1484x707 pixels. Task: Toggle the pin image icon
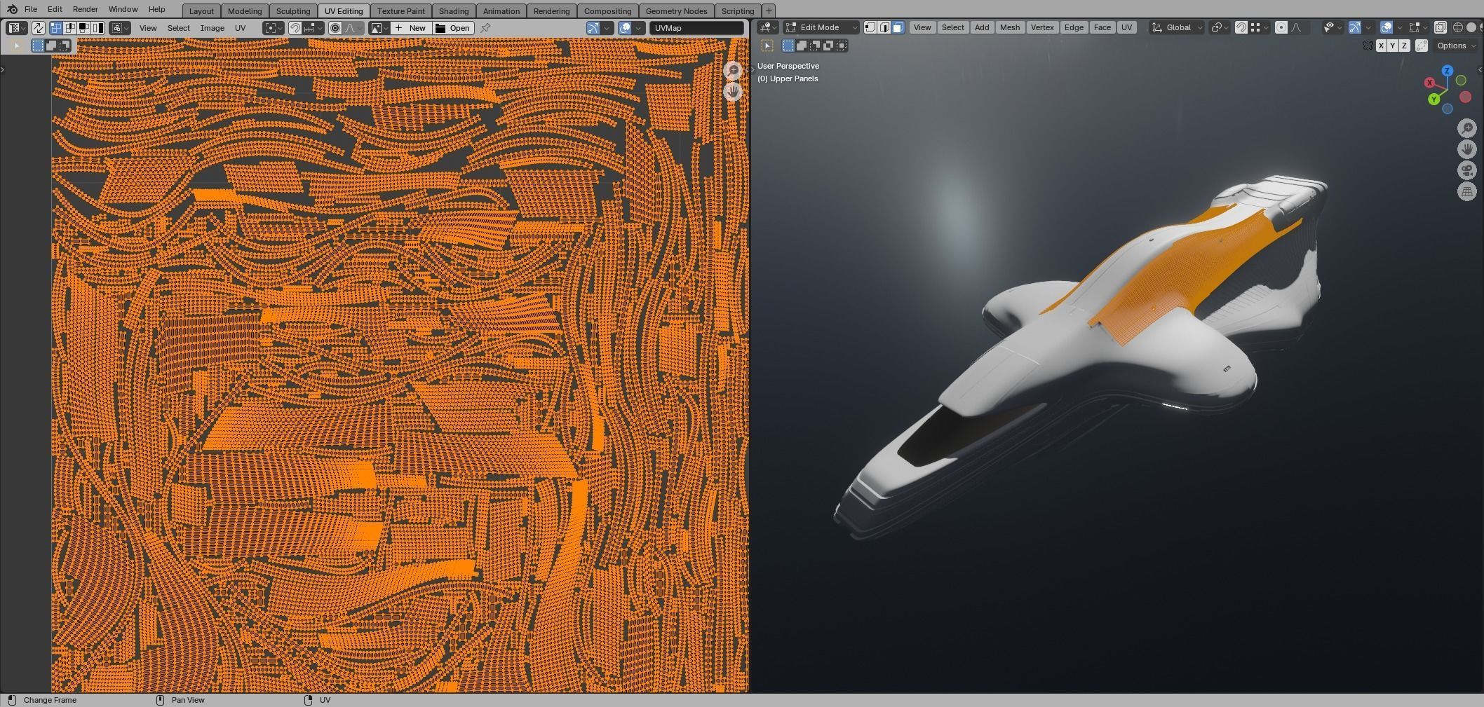coord(485,28)
